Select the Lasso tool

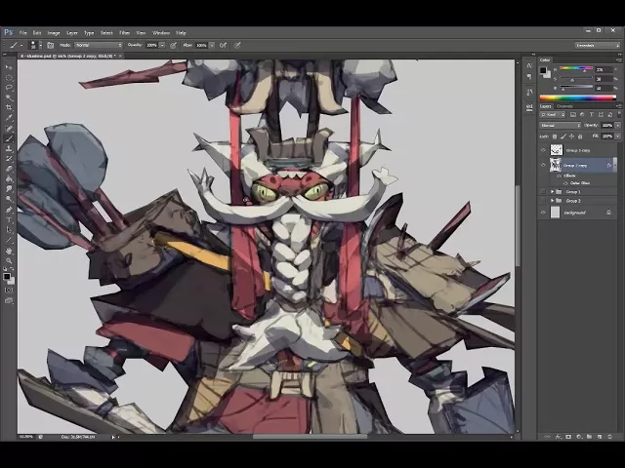click(x=9, y=88)
